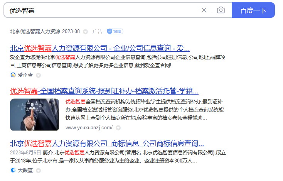Expand the dropdown arrow after www.youxuanzj.com/

(x=118, y=128)
